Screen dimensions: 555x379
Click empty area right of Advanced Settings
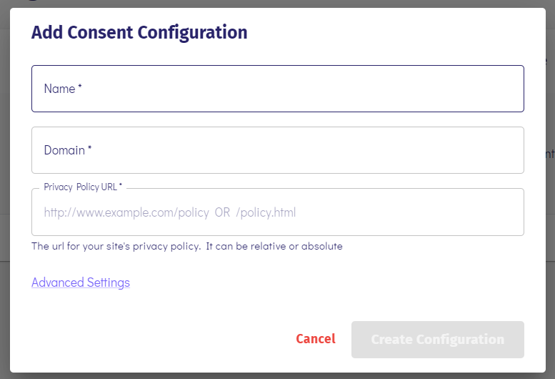click(319, 282)
